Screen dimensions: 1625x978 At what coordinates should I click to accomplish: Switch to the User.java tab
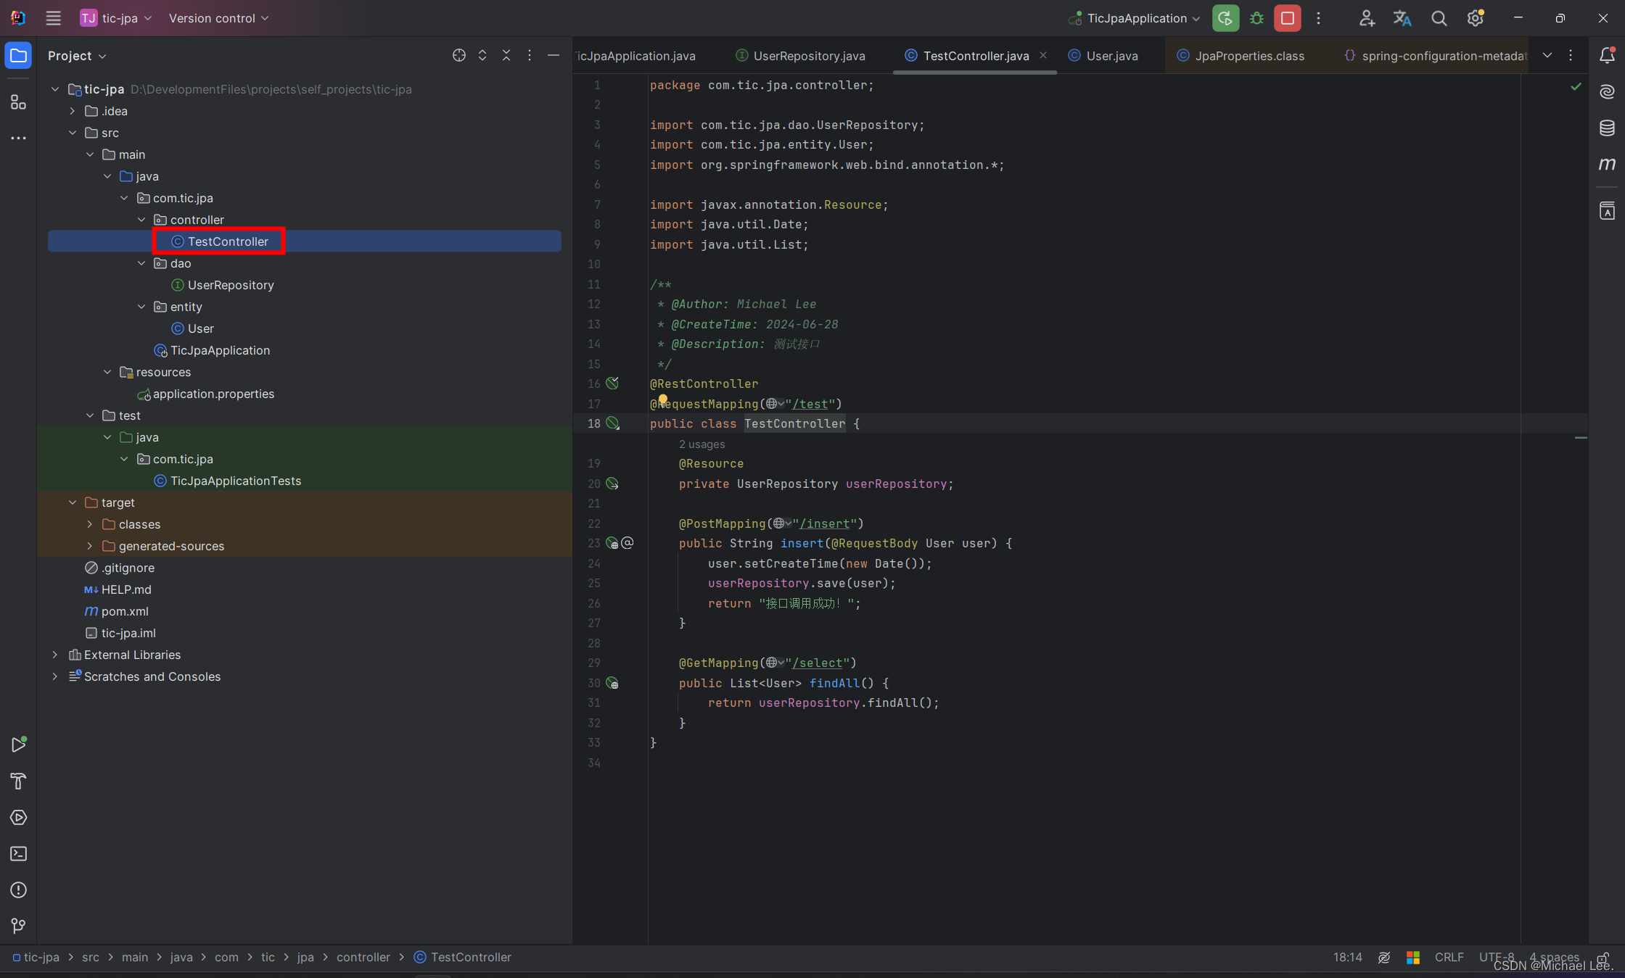(1111, 56)
